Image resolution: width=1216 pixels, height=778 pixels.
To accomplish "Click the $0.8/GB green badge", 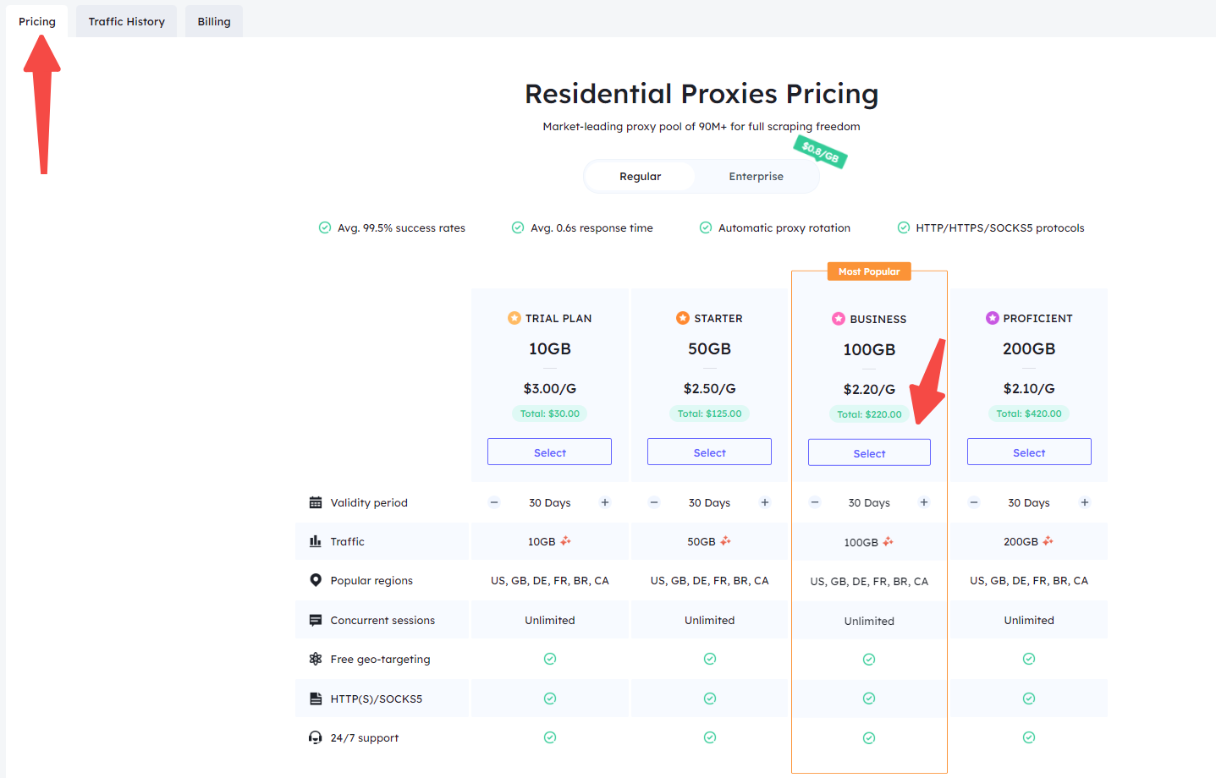I will tap(820, 152).
